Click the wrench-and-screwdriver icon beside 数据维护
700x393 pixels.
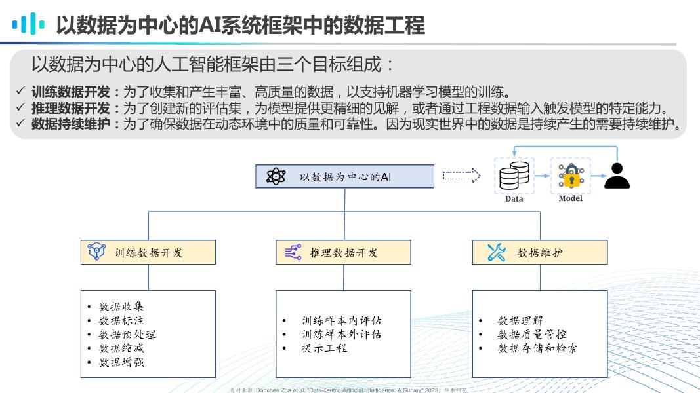pyautogui.click(x=497, y=251)
